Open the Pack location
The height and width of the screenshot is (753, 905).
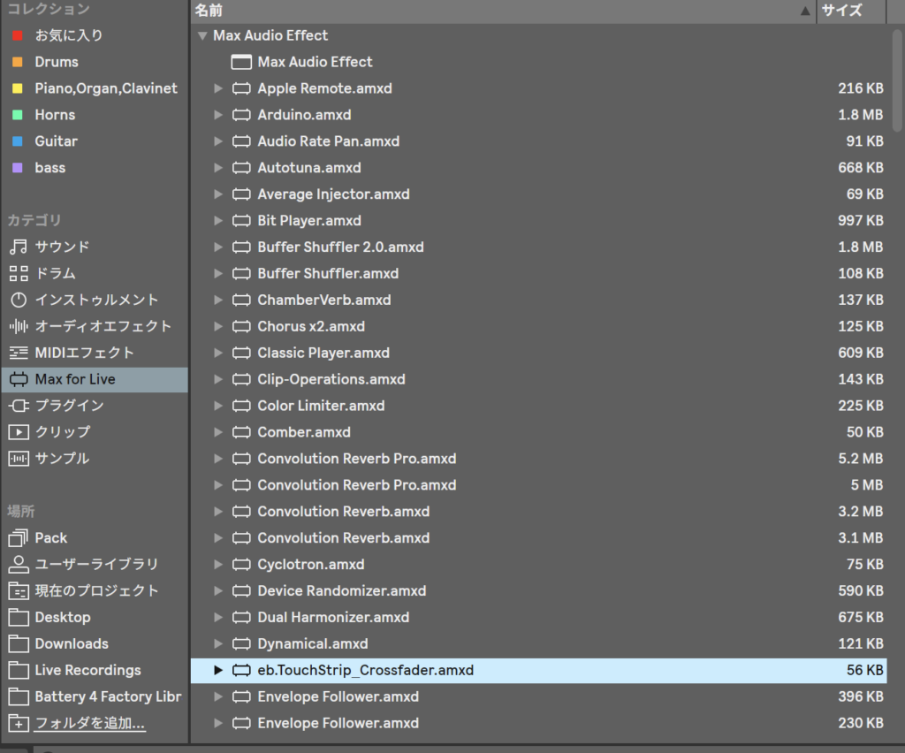click(x=50, y=537)
